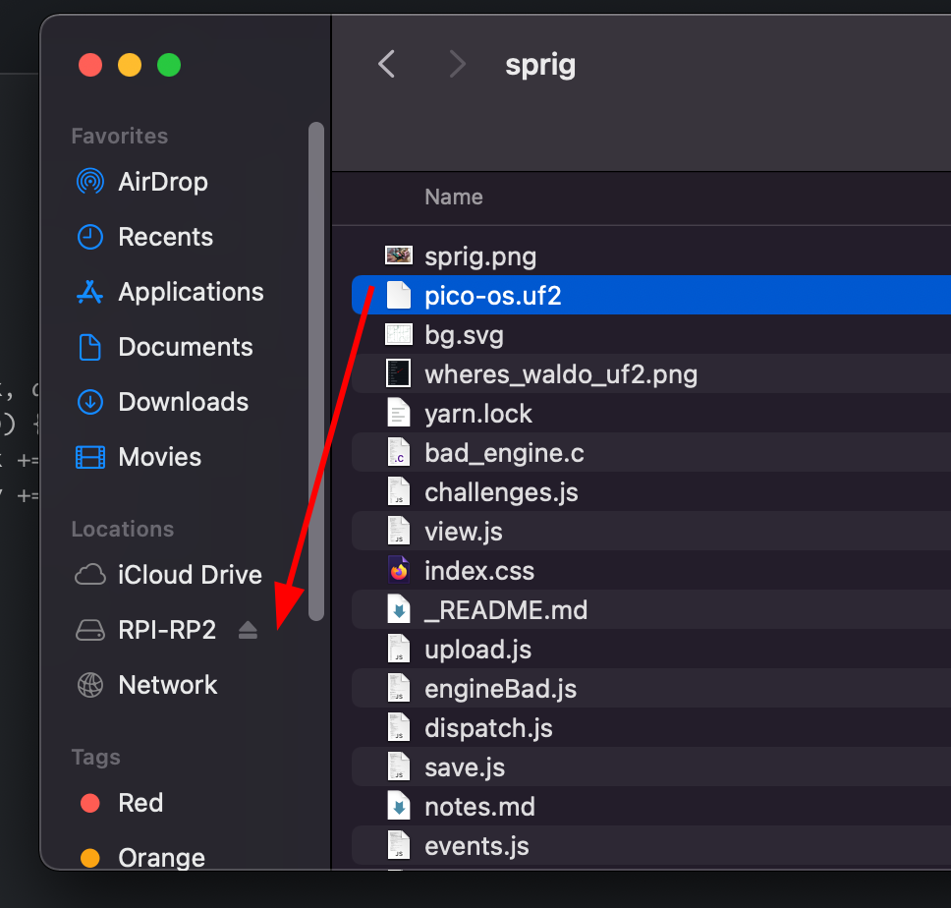Click the Finder back arrow
Image resolution: width=951 pixels, height=908 pixels.
[x=387, y=65]
